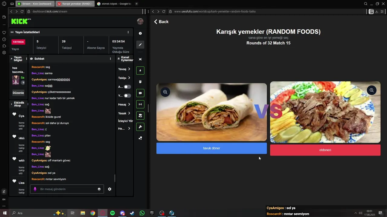Image resolution: width=387 pixels, height=217 pixels.
Task: Click the Düzenle button
Action: point(18,93)
